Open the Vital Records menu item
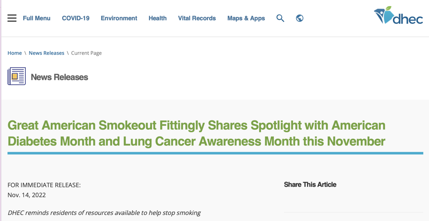 click(197, 18)
